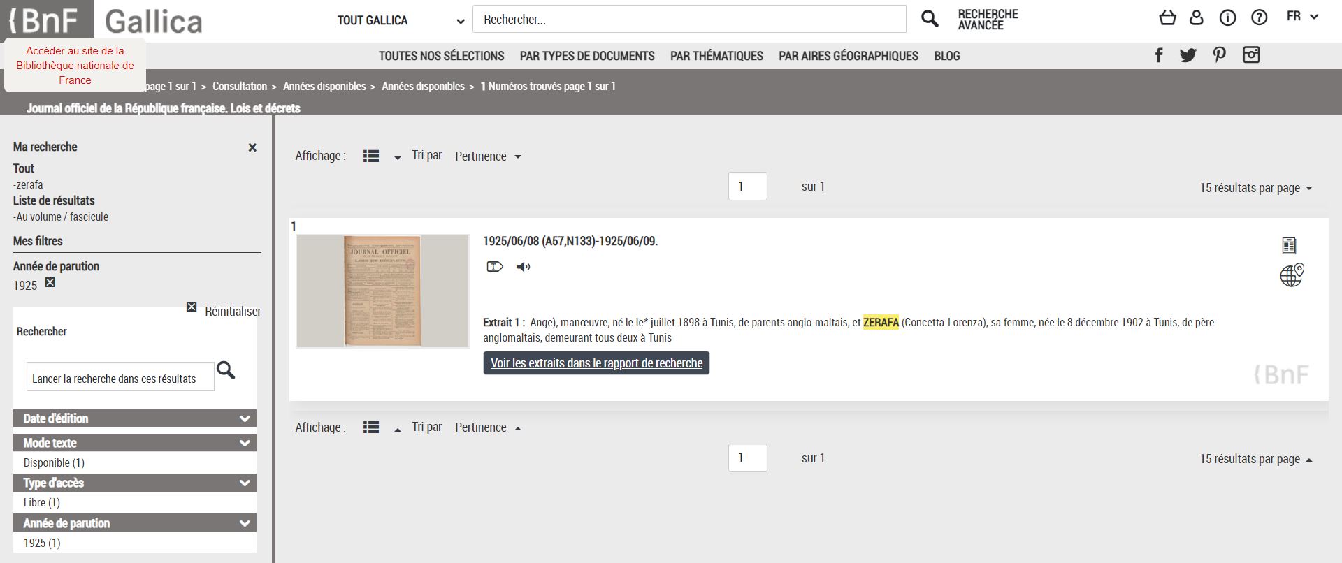Open Gallica Facebook page icon
This screenshot has height=563, width=1342.
tap(1159, 55)
